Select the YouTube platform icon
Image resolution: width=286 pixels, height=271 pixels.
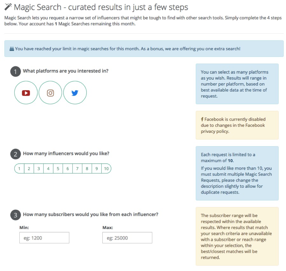pyautogui.click(x=26, y=93)
